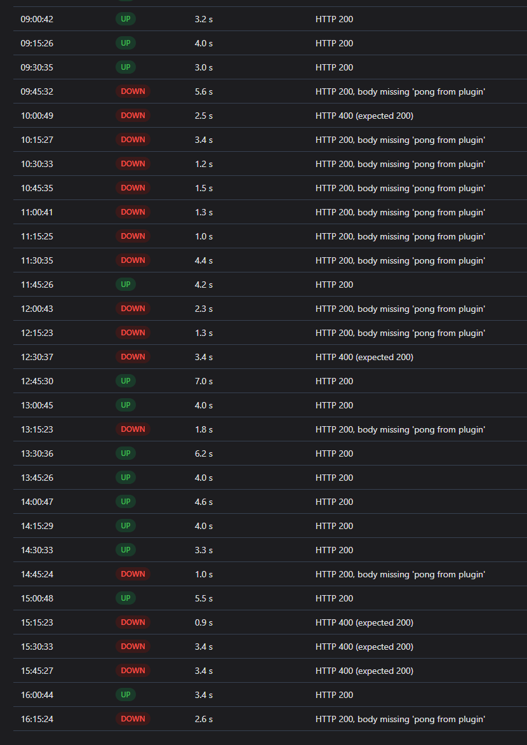Click the body missing message at 14:45:24

(x=400, y=574)
